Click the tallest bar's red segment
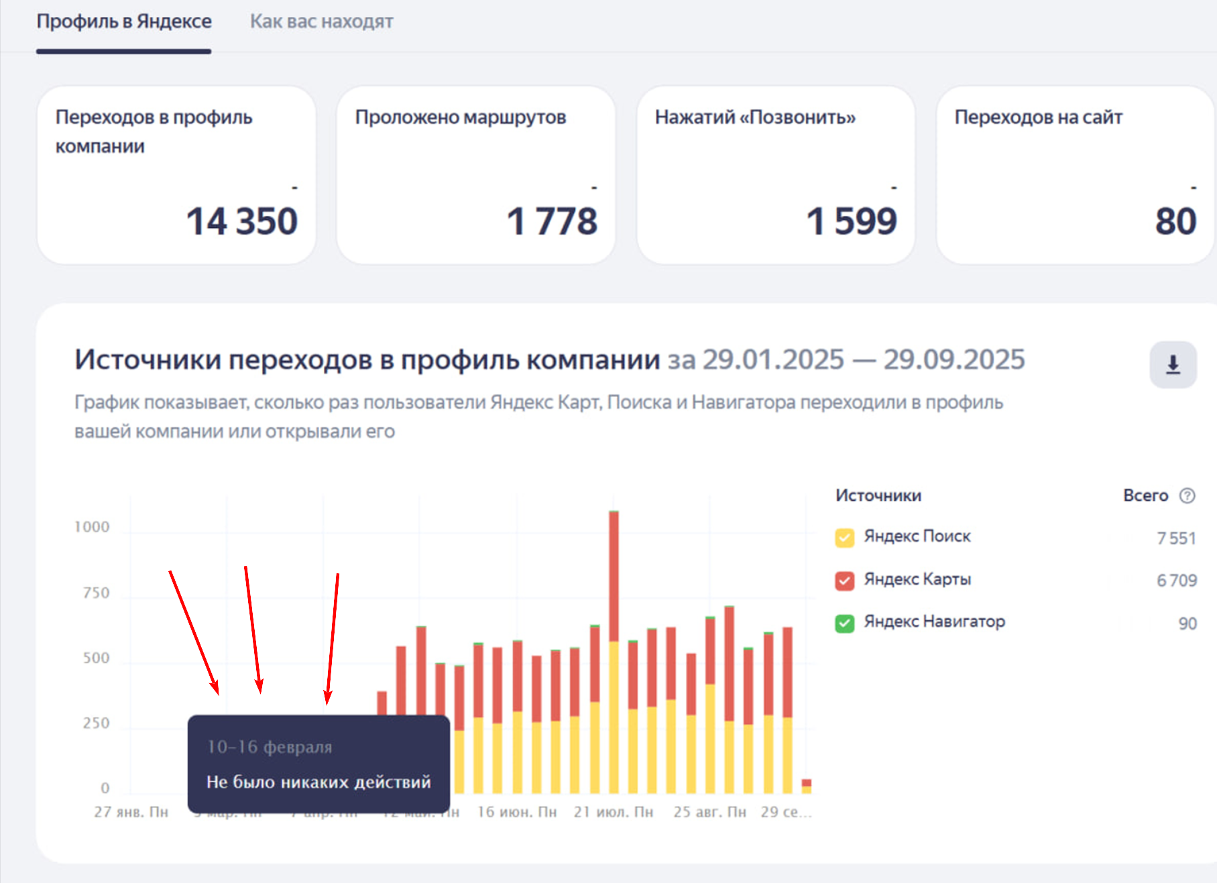The height and width of the screenshot is (883, 1217). pyautogui.click(x=614, y=575)
